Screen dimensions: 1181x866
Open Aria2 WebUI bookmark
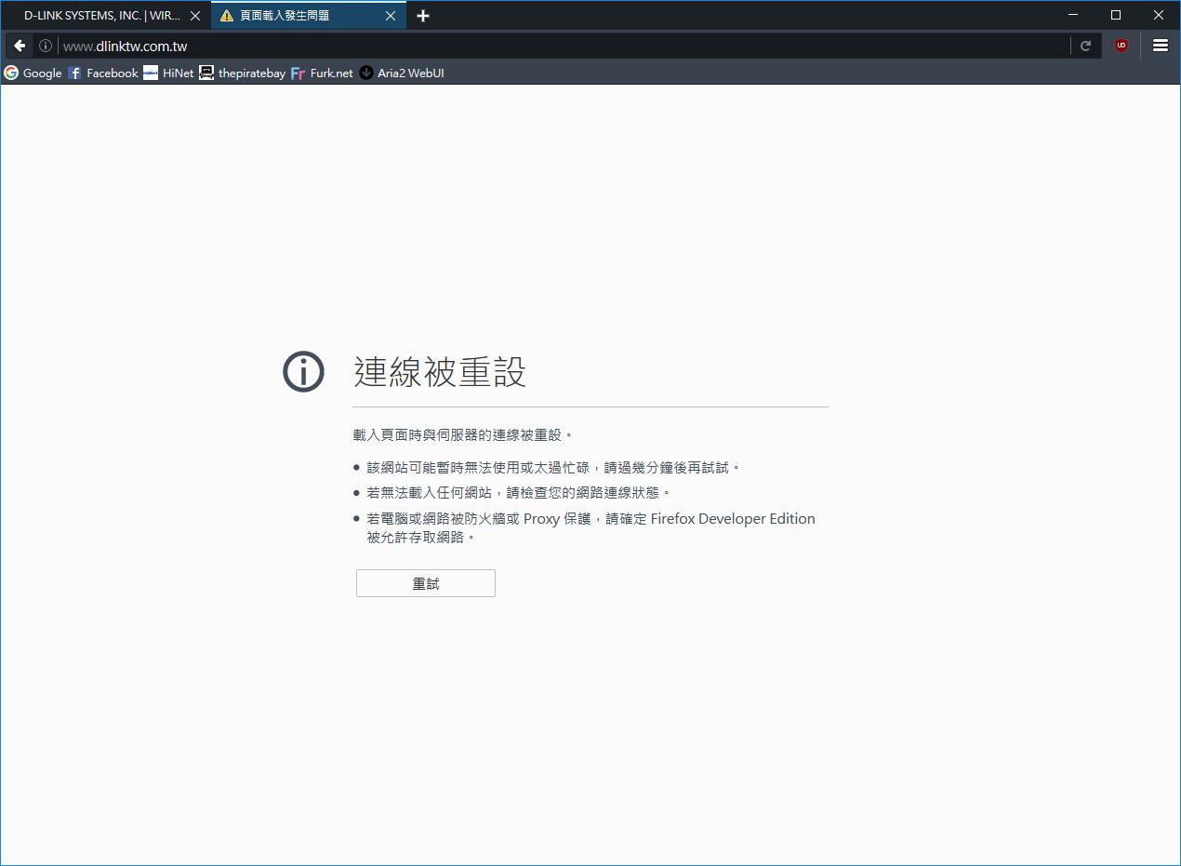pyautogui.click(x=402, y=73)
